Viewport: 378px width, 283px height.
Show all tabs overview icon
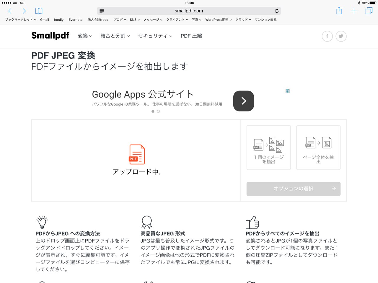point(369,11)
